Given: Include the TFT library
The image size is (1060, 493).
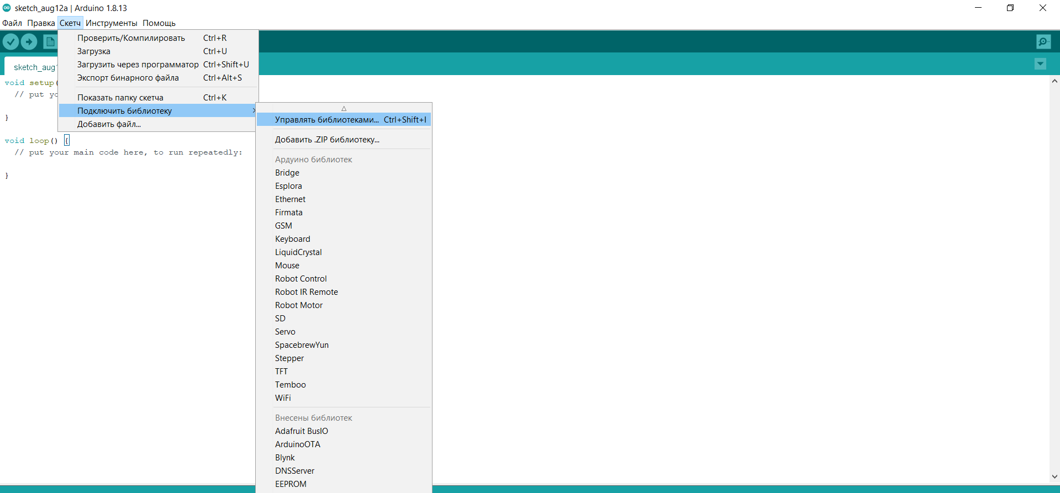Looking at the screenshot, I should click(x=344, y=372).
